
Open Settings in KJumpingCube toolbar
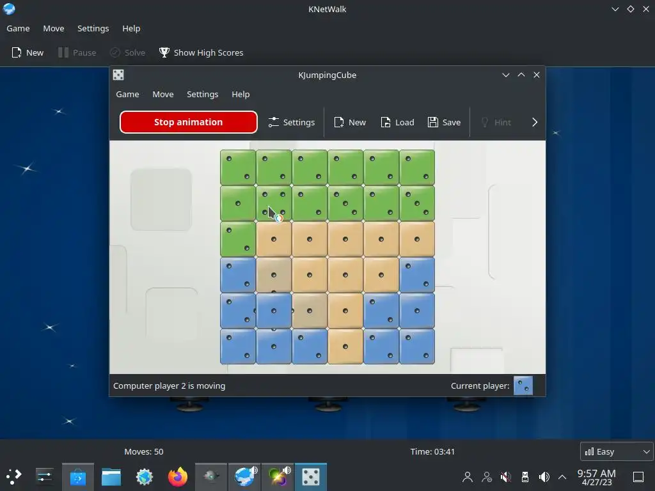coord(292,122)
